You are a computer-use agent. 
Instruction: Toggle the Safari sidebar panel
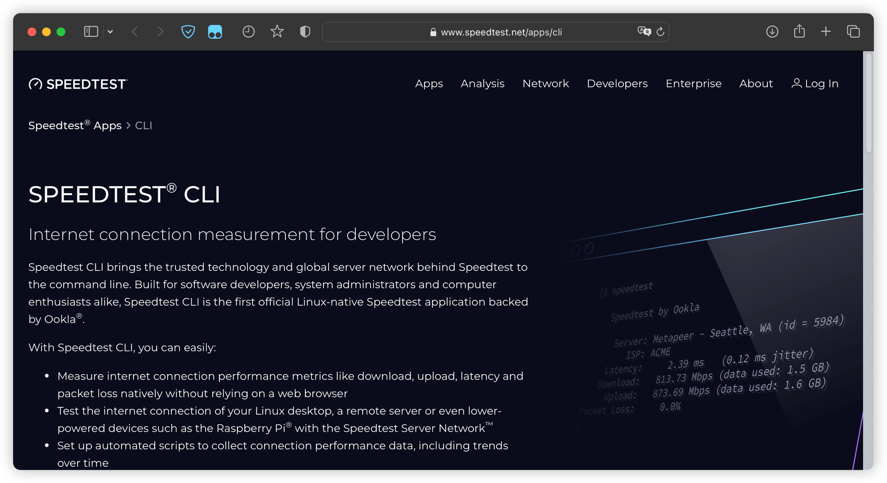tap(91, 32)
